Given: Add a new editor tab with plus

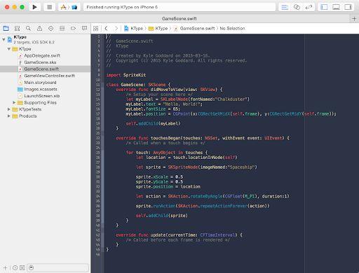Looking at the screenshot, I should point(354,19).
